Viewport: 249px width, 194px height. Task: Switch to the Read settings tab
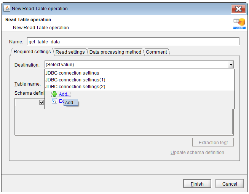pos(70,52)
